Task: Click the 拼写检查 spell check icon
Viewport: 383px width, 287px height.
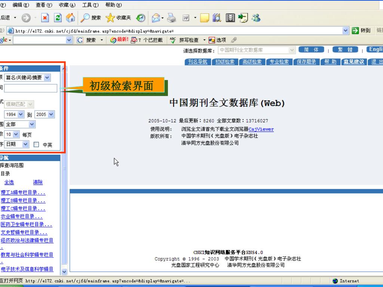Action: tap(173, 40)
